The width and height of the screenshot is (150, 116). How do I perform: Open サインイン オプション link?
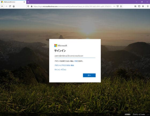click(x=60, y=70)
